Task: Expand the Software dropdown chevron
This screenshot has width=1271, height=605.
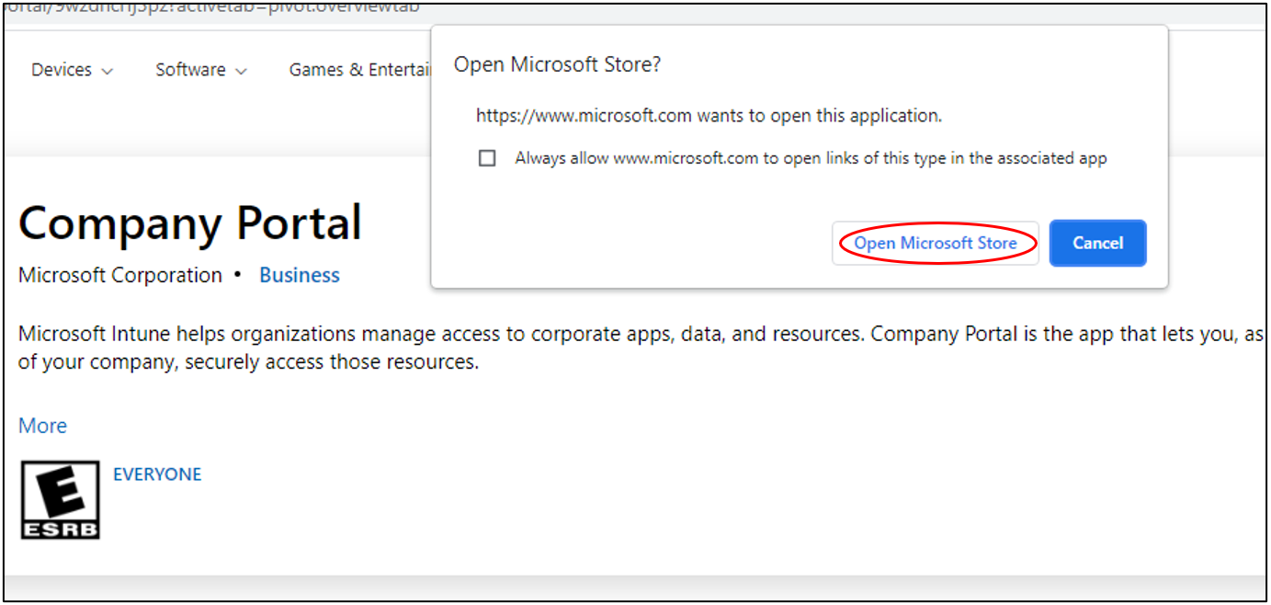Action: point(242,71)
